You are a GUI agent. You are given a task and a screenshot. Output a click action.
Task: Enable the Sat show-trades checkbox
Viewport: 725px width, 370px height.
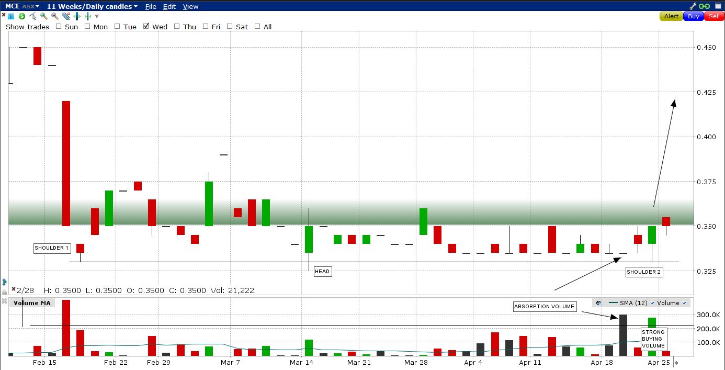(x=230, y=26)
